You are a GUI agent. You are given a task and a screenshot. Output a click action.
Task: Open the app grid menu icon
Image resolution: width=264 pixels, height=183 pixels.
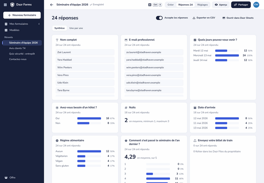5,5
